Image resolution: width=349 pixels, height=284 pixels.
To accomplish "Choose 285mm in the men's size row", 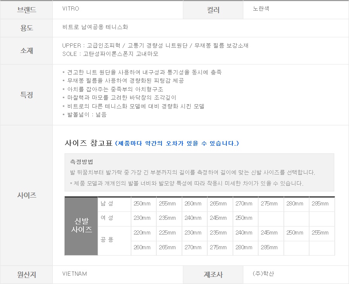I will pos(320,204).
